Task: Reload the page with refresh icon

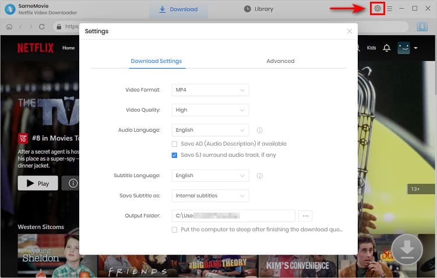Action: 42,27
